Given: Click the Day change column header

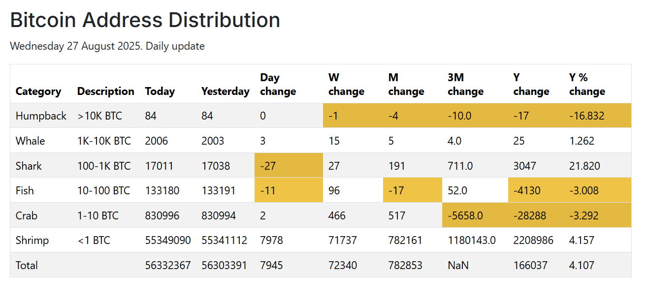Looking at the screenshot, I should tap(278, 84).
